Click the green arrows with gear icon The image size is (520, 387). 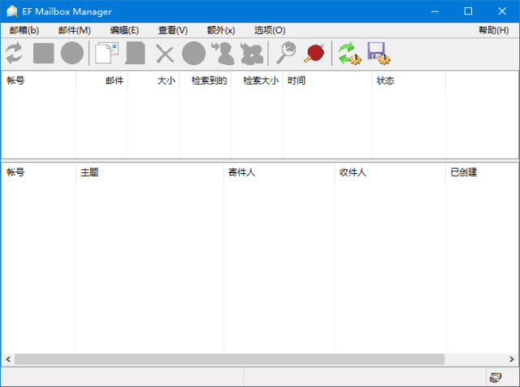[349, 54]
